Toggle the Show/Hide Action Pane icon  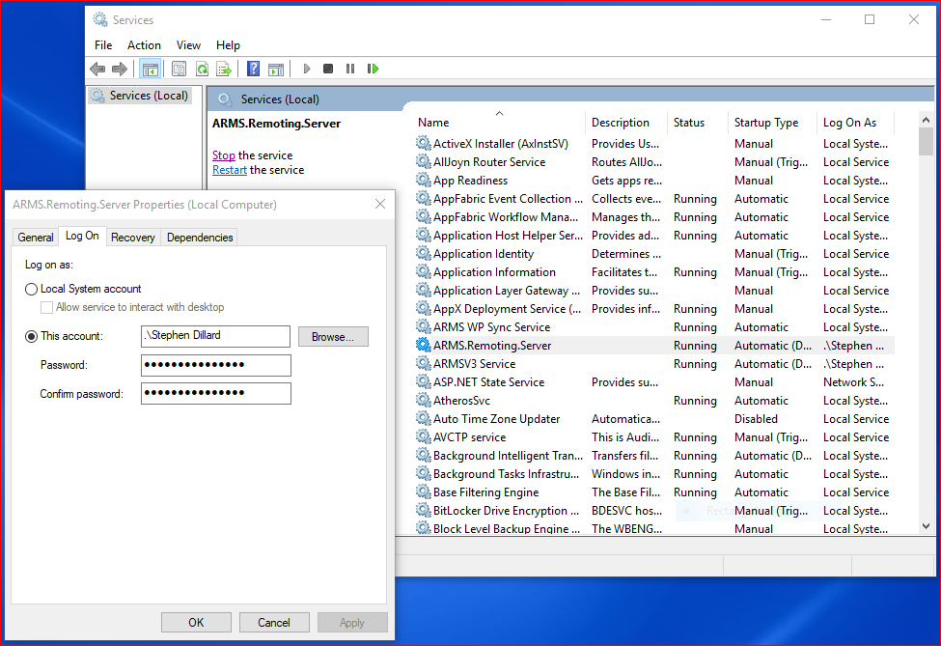276,70
